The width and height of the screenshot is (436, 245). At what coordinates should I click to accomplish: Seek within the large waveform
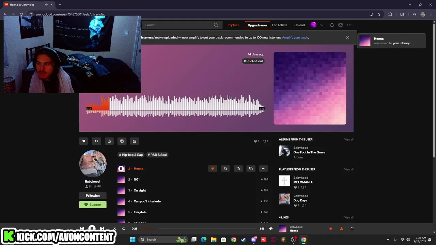pos(175,106)
